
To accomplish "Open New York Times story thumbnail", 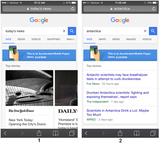I will coord(29,88).
